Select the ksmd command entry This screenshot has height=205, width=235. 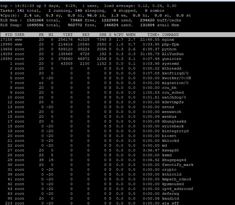[x=167, y=155]
